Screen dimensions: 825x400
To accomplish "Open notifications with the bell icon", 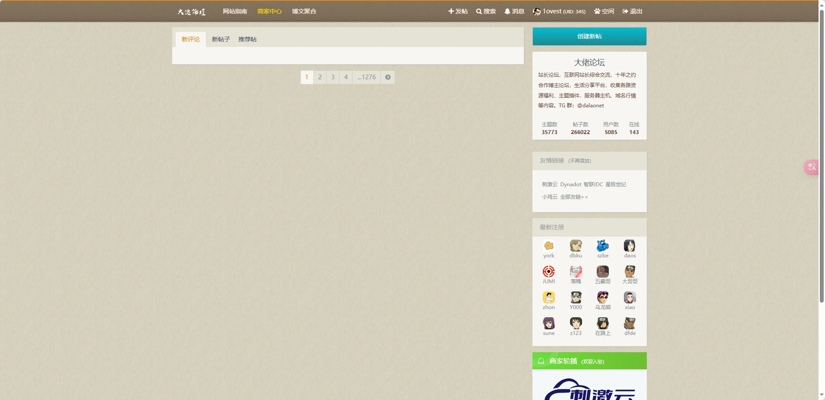I will click(x=507, y=12).
